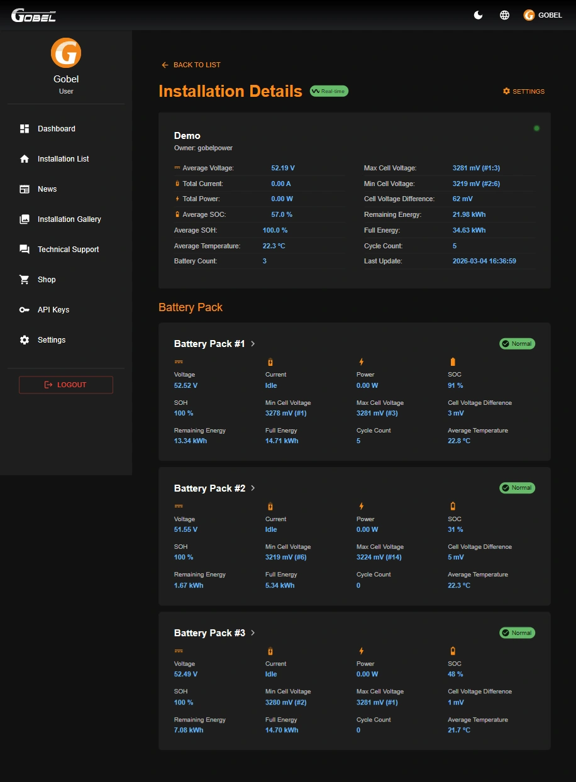This screenshot has height=782, width=576.
Task: Open the language globe selector
Action: pos(504,15)
